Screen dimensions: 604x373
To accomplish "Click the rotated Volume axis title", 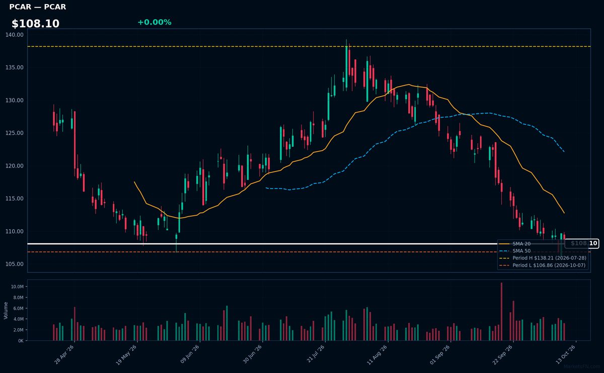I will point(6,310).
